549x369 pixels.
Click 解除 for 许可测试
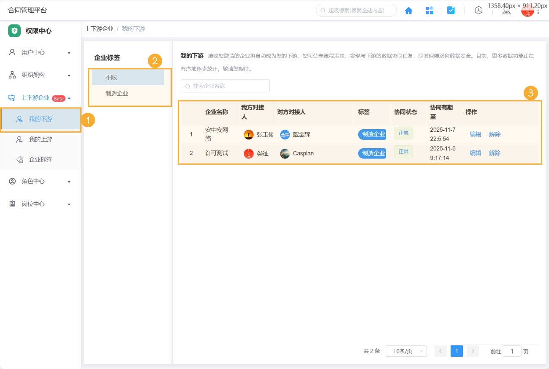(x=495, y=153)
